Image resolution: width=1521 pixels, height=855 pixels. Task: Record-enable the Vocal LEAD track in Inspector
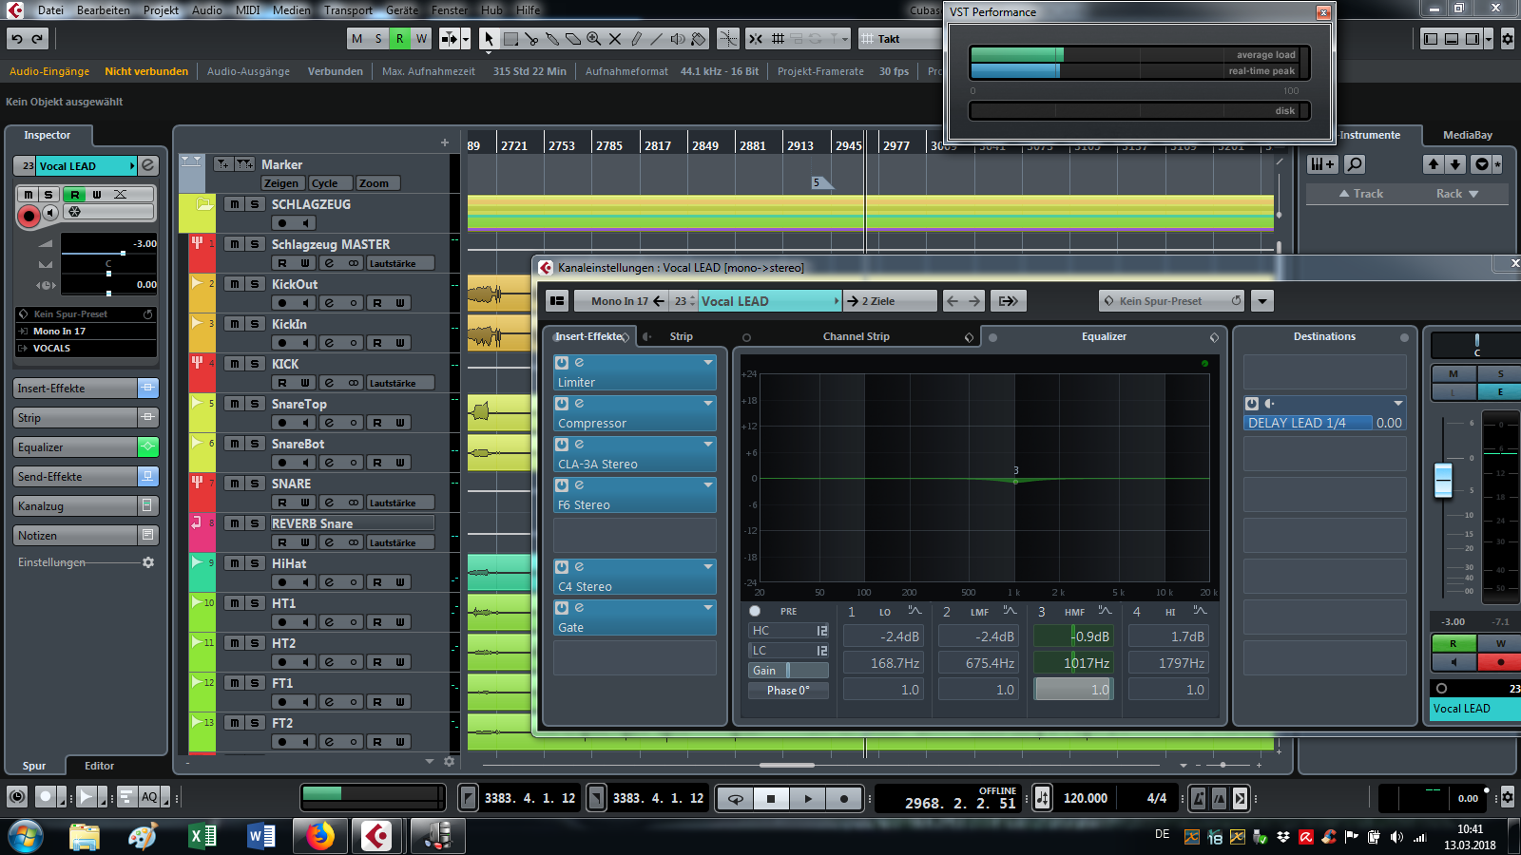(x=29, y=217)
